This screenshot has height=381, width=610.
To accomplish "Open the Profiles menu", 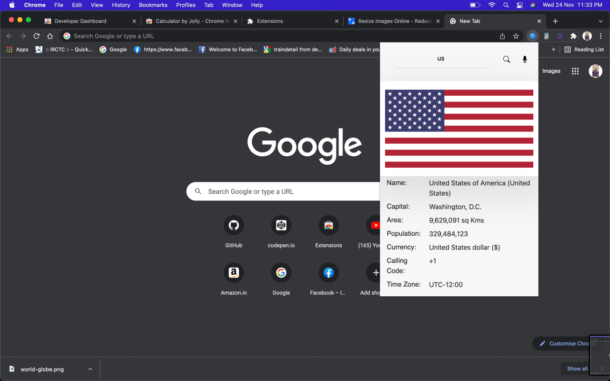I will tap(186, 5).
